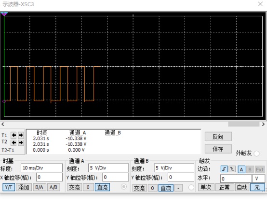
Task: Move cursor T1 right with arrow
Action: tap(21, 135)
